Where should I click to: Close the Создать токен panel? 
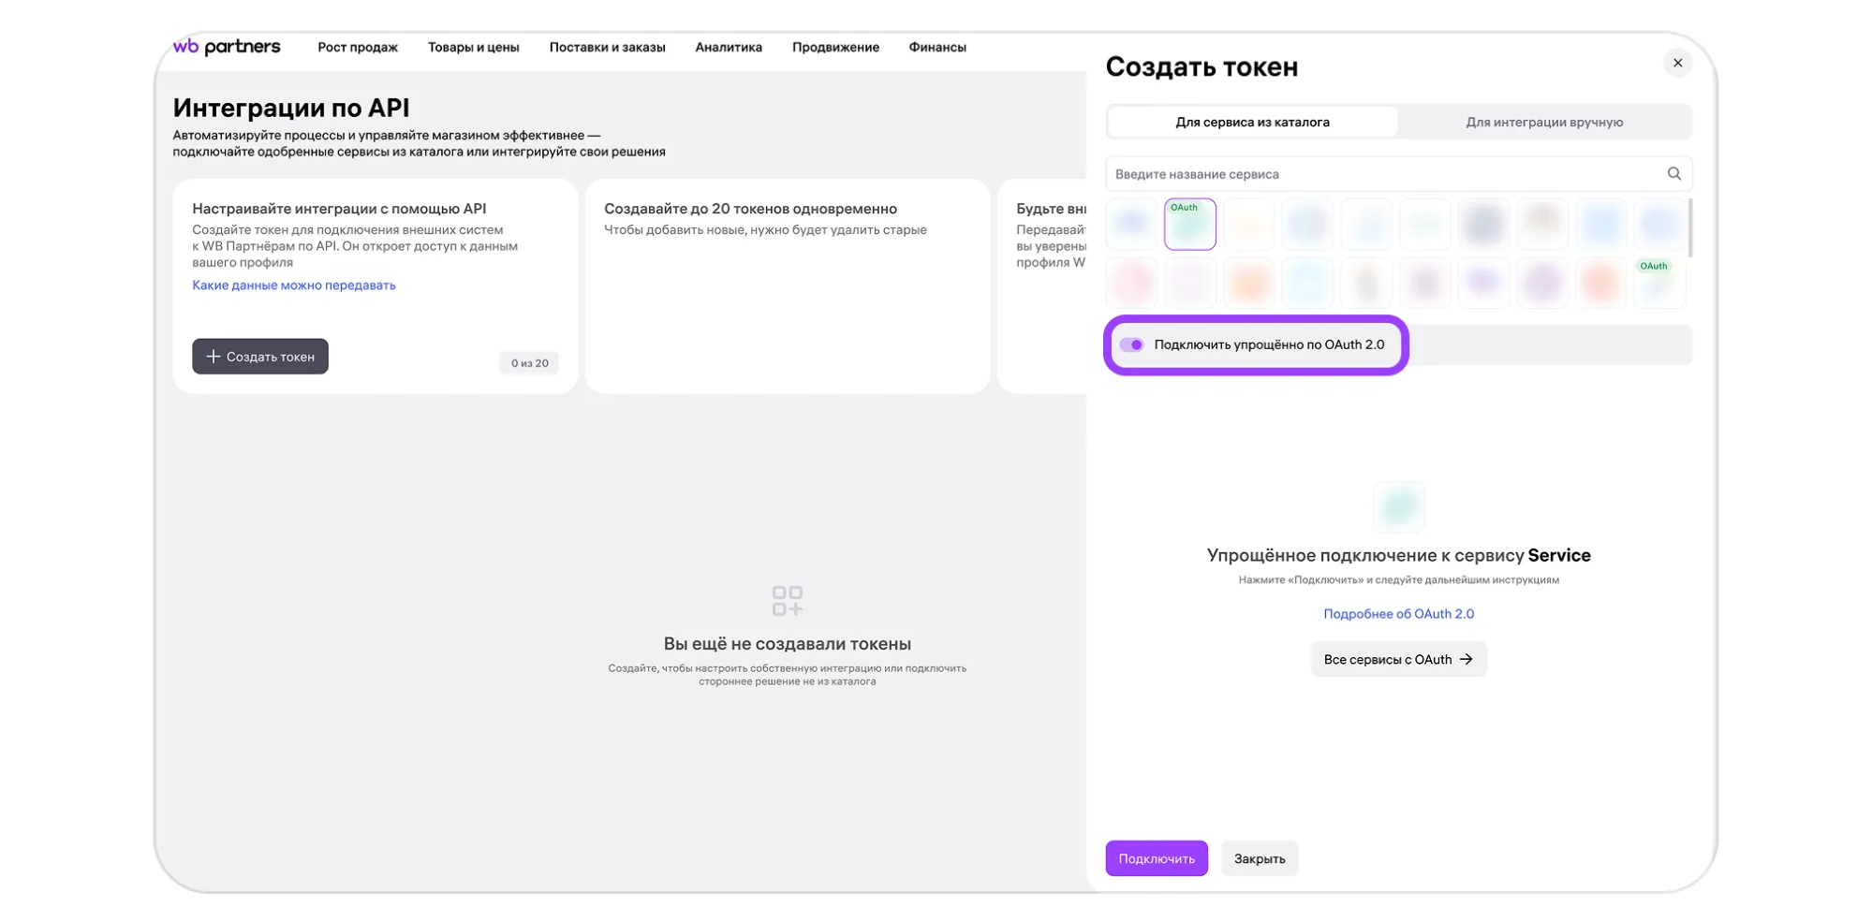coord(1677,64)
